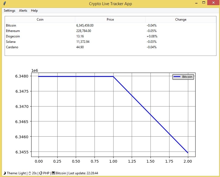Viewport: 220px width, 177px height.
Task: Open the Alerts menu
Action: click(x=23, y=11)
